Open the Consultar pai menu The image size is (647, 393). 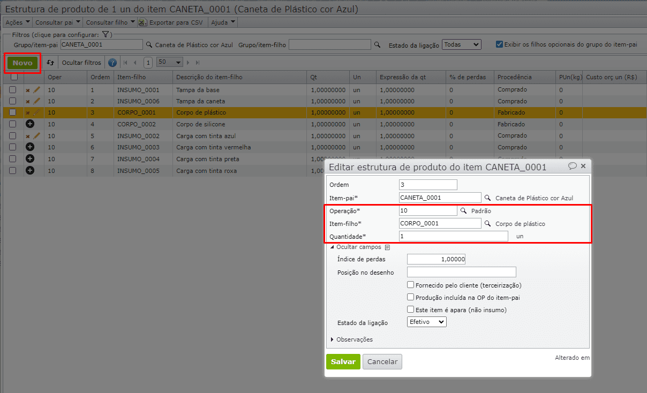[58, 22]
